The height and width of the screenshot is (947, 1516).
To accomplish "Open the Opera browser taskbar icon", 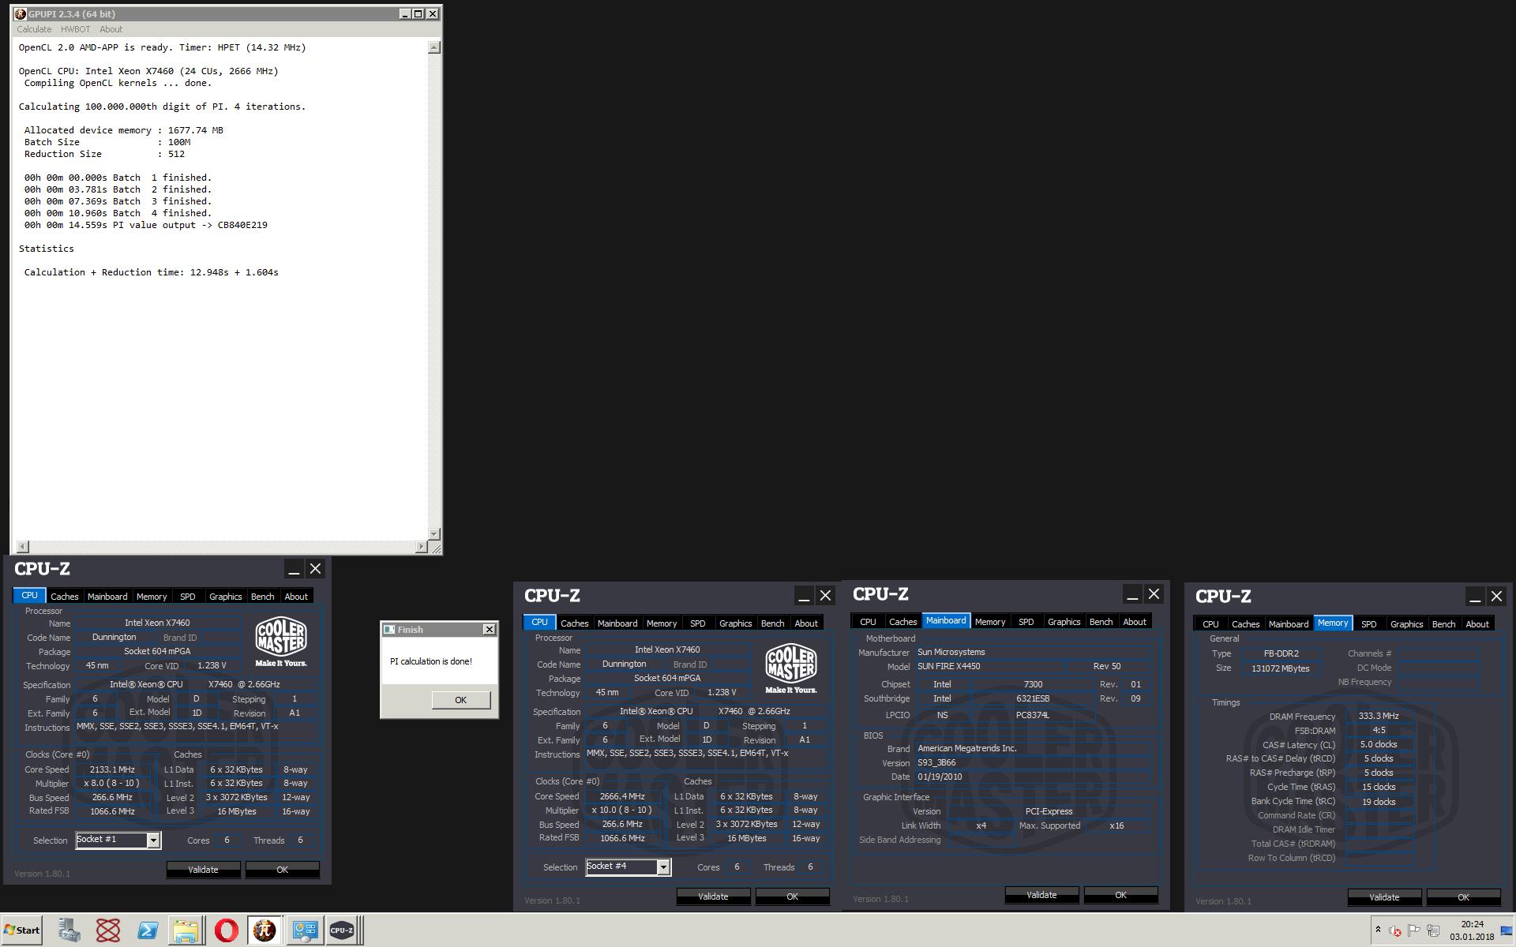I will pyautogui.click(x=226, y=930).
